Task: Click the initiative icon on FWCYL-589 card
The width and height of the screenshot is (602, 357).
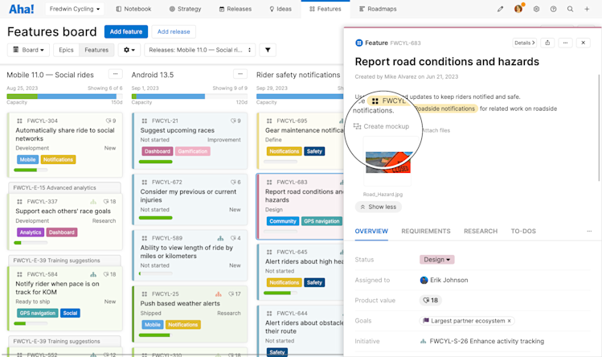Action: (x=220, y=238)
